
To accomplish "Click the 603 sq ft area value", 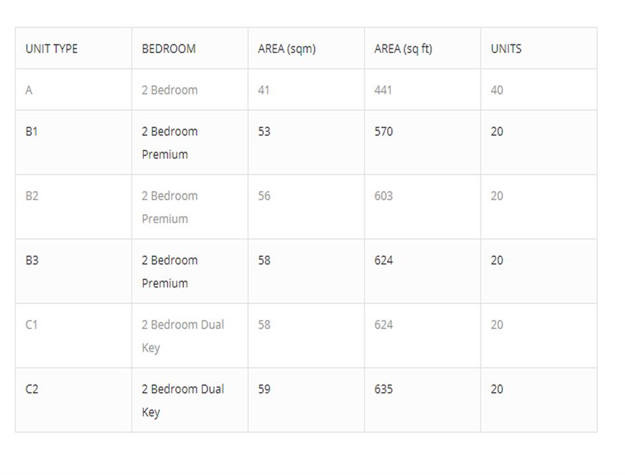I will (383, 196).
